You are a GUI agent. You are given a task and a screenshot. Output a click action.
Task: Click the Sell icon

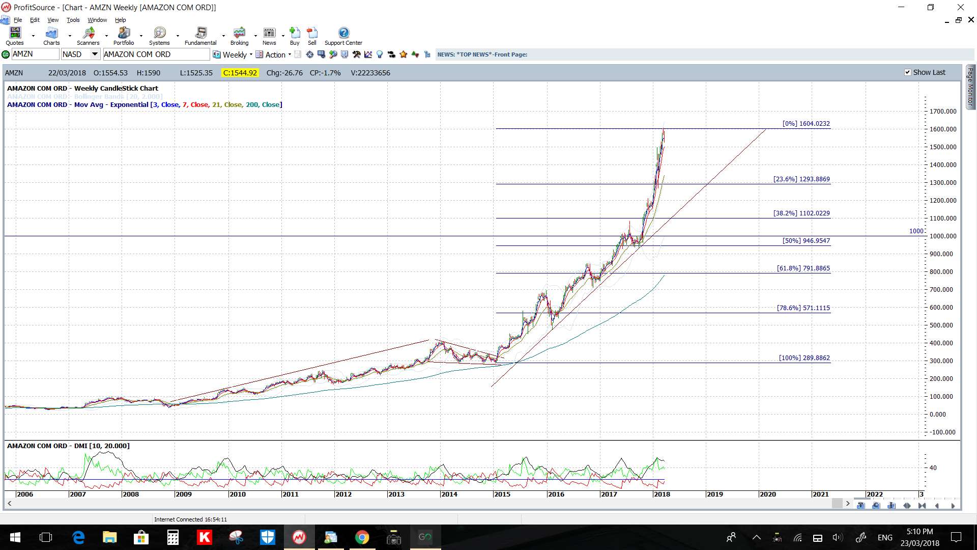click(x=312, y=36)
